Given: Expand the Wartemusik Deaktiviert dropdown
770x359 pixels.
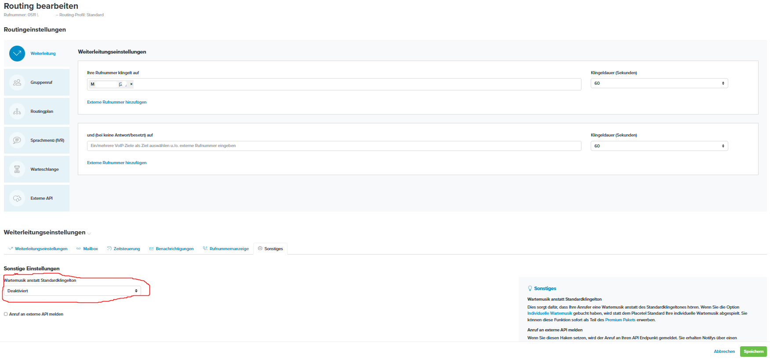Looking at the screenshot, I should 72,291.
